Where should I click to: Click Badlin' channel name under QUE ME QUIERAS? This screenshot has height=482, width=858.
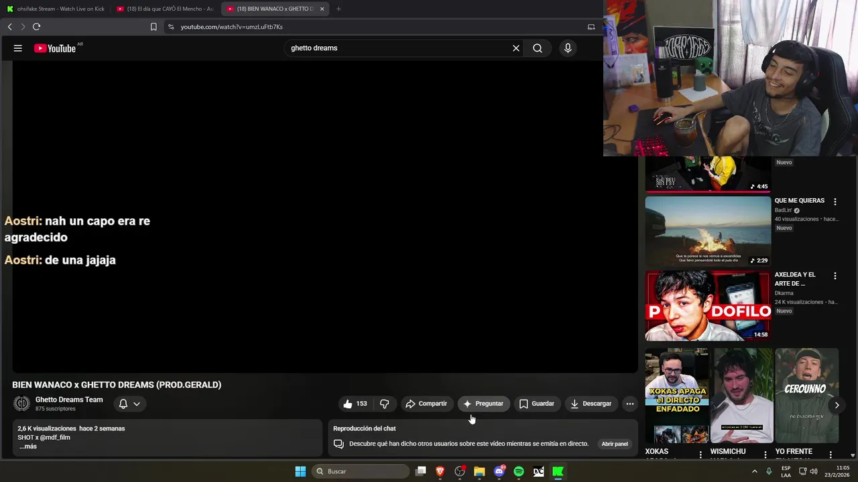tap(783, 210)
